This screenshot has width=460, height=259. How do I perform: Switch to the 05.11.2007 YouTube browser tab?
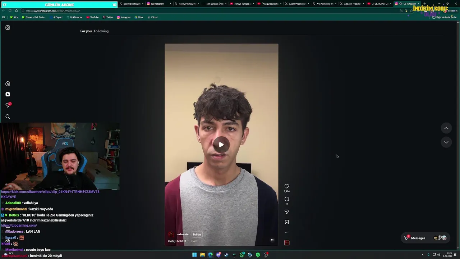pyautogui.click(x=380, y=4)
